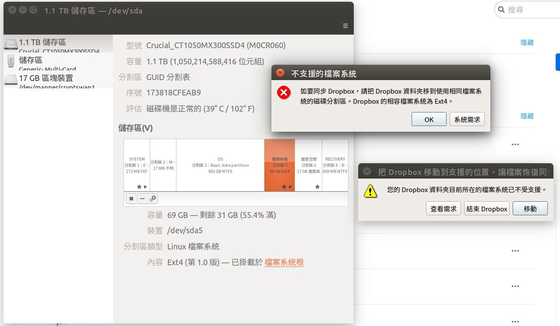The width and height of the screenshot is (560, 326).
Task: Delete selected partition with minus button
Action: tap(142, 199)
